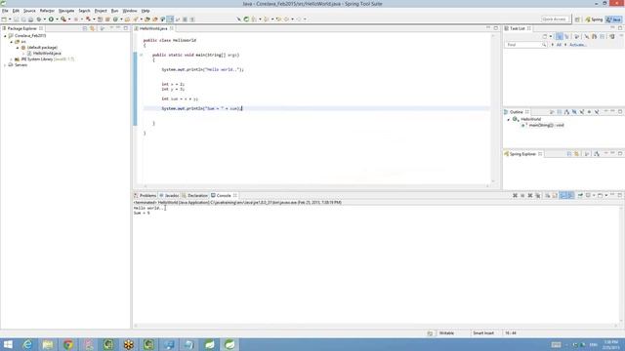This screenshot has width=625, height=351.
Task: Click the HelloWorld class icon in Outline
Action: pyautogui.click(x=515, y=119)
